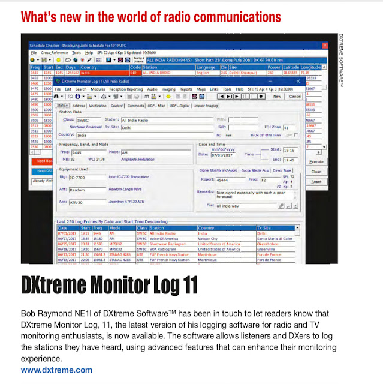Switch to the Address tab
The image size is (383, 384).
click(x=79, y=106)
